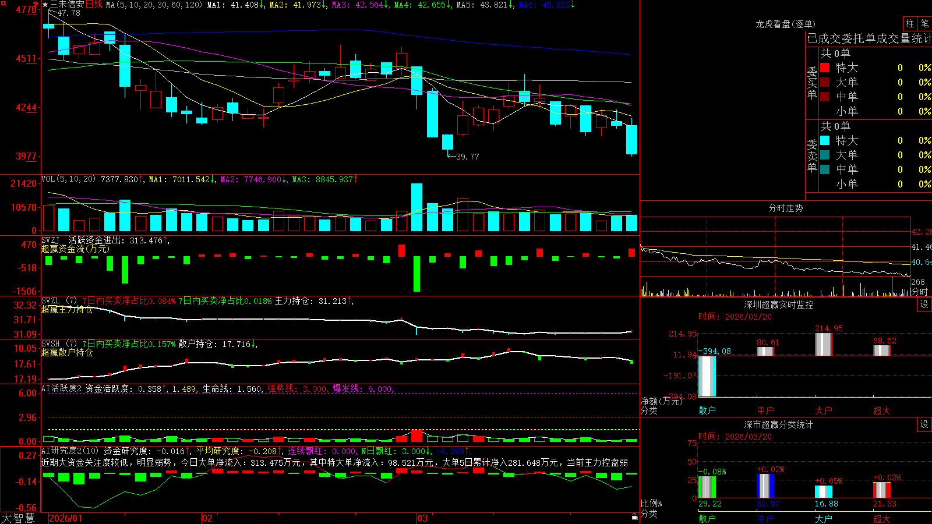Image resolution: width=932 pixels, height=524 pixels.
Task: Click the 214.95 大户 bar in 实时监控
Action: coord(824,344)
